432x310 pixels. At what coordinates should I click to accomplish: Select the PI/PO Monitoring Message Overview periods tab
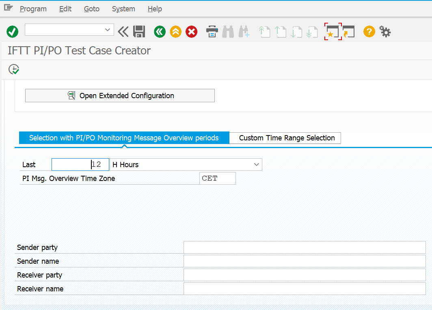pos(124,138)
